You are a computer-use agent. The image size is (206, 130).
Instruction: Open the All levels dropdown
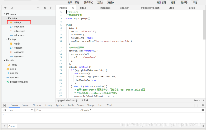click(86, 110)
